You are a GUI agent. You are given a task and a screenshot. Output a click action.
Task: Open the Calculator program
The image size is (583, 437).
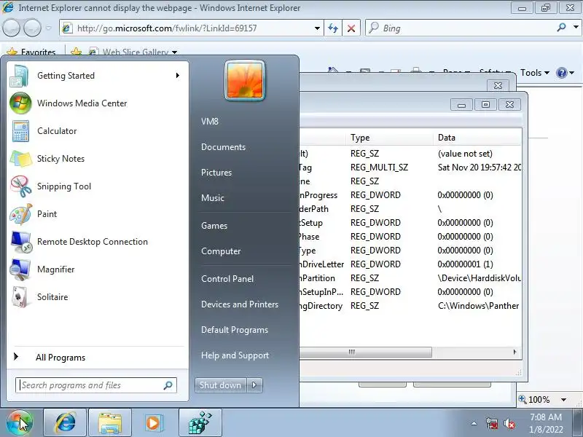coord(98,131)
